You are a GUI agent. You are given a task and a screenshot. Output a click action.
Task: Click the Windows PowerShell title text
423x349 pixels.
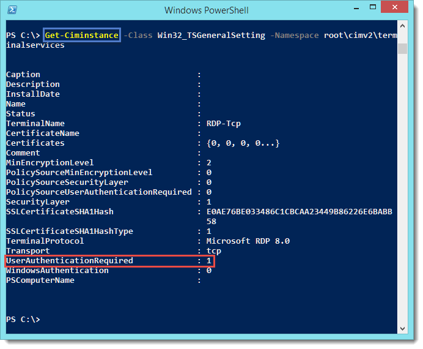pyautogui.click(x=207, y=10)
